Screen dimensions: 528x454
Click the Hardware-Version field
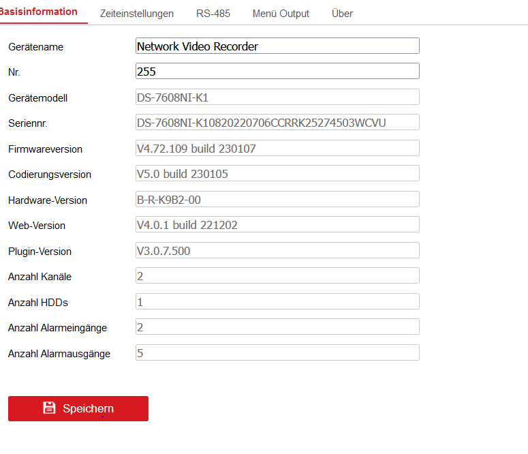coord(277,200)
